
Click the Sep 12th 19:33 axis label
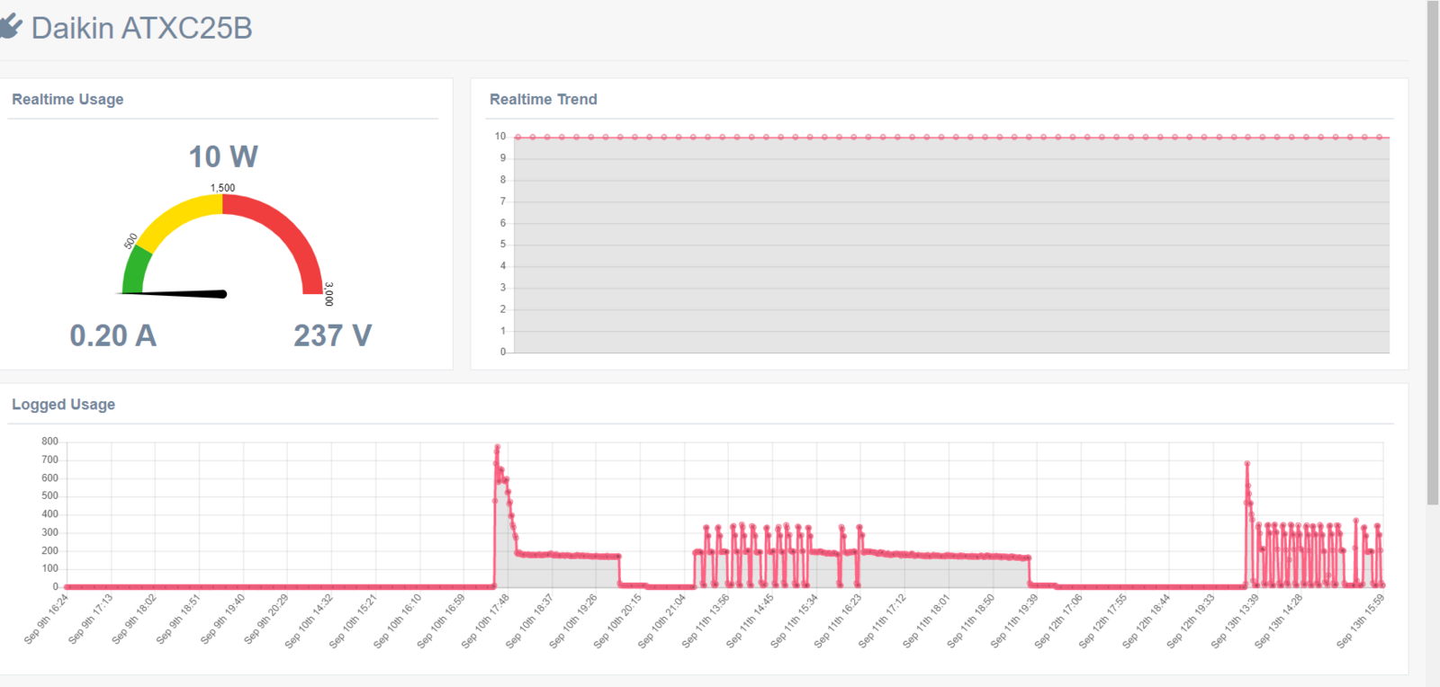tap(1191, 620)
